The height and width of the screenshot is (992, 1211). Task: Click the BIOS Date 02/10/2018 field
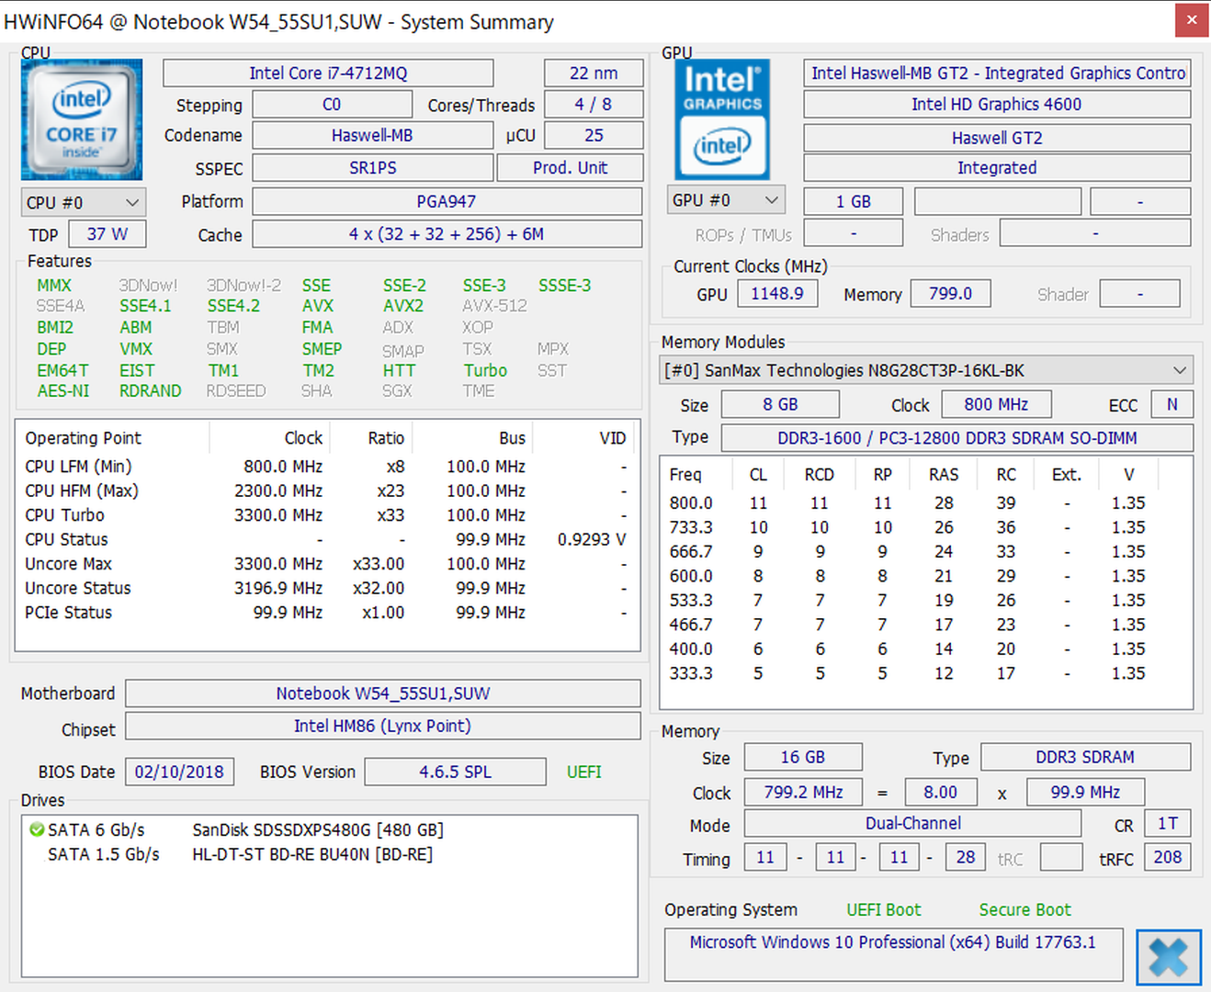(179, 772)
